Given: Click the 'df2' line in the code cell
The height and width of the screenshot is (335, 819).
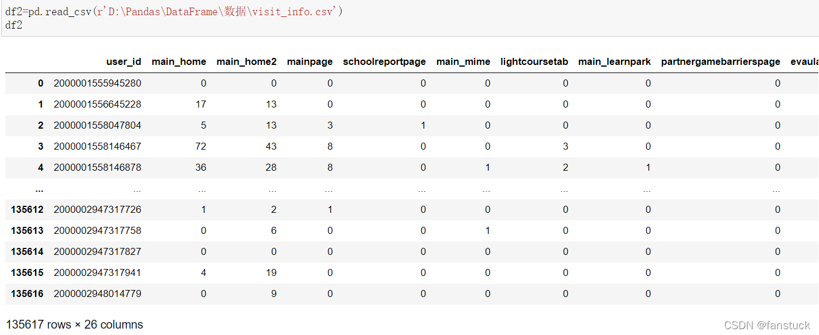Looking at the screenshot, I should point(14,25).
